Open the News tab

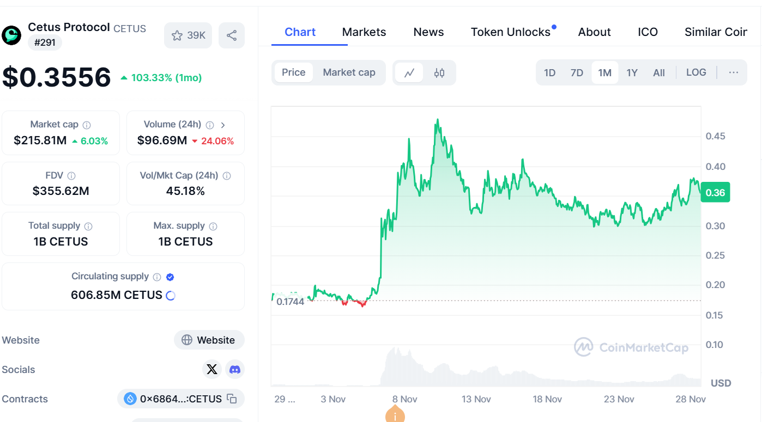tap(428, 32)
